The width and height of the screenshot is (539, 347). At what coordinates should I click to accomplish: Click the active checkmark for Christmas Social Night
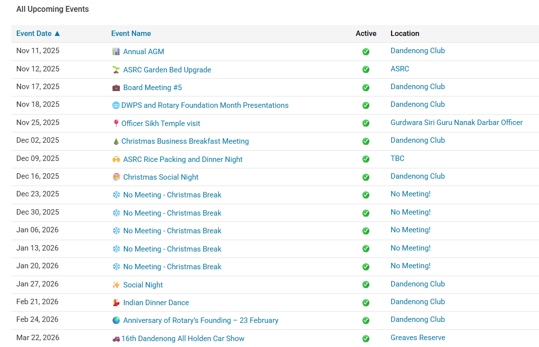pyautogui.click(x=366, y=177)
